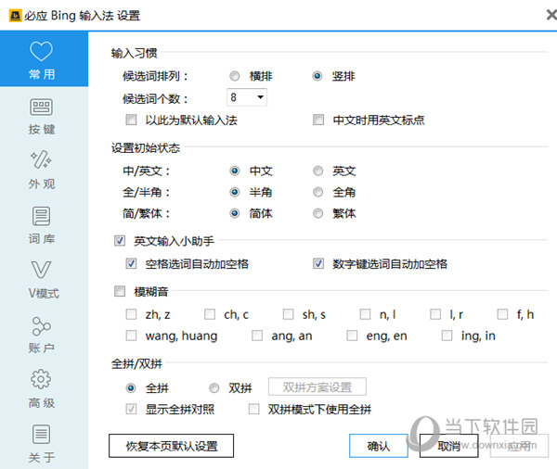
Task: Click the Bing input method logo in title bar
Action: pyautogui.click(x=15, y=16)
